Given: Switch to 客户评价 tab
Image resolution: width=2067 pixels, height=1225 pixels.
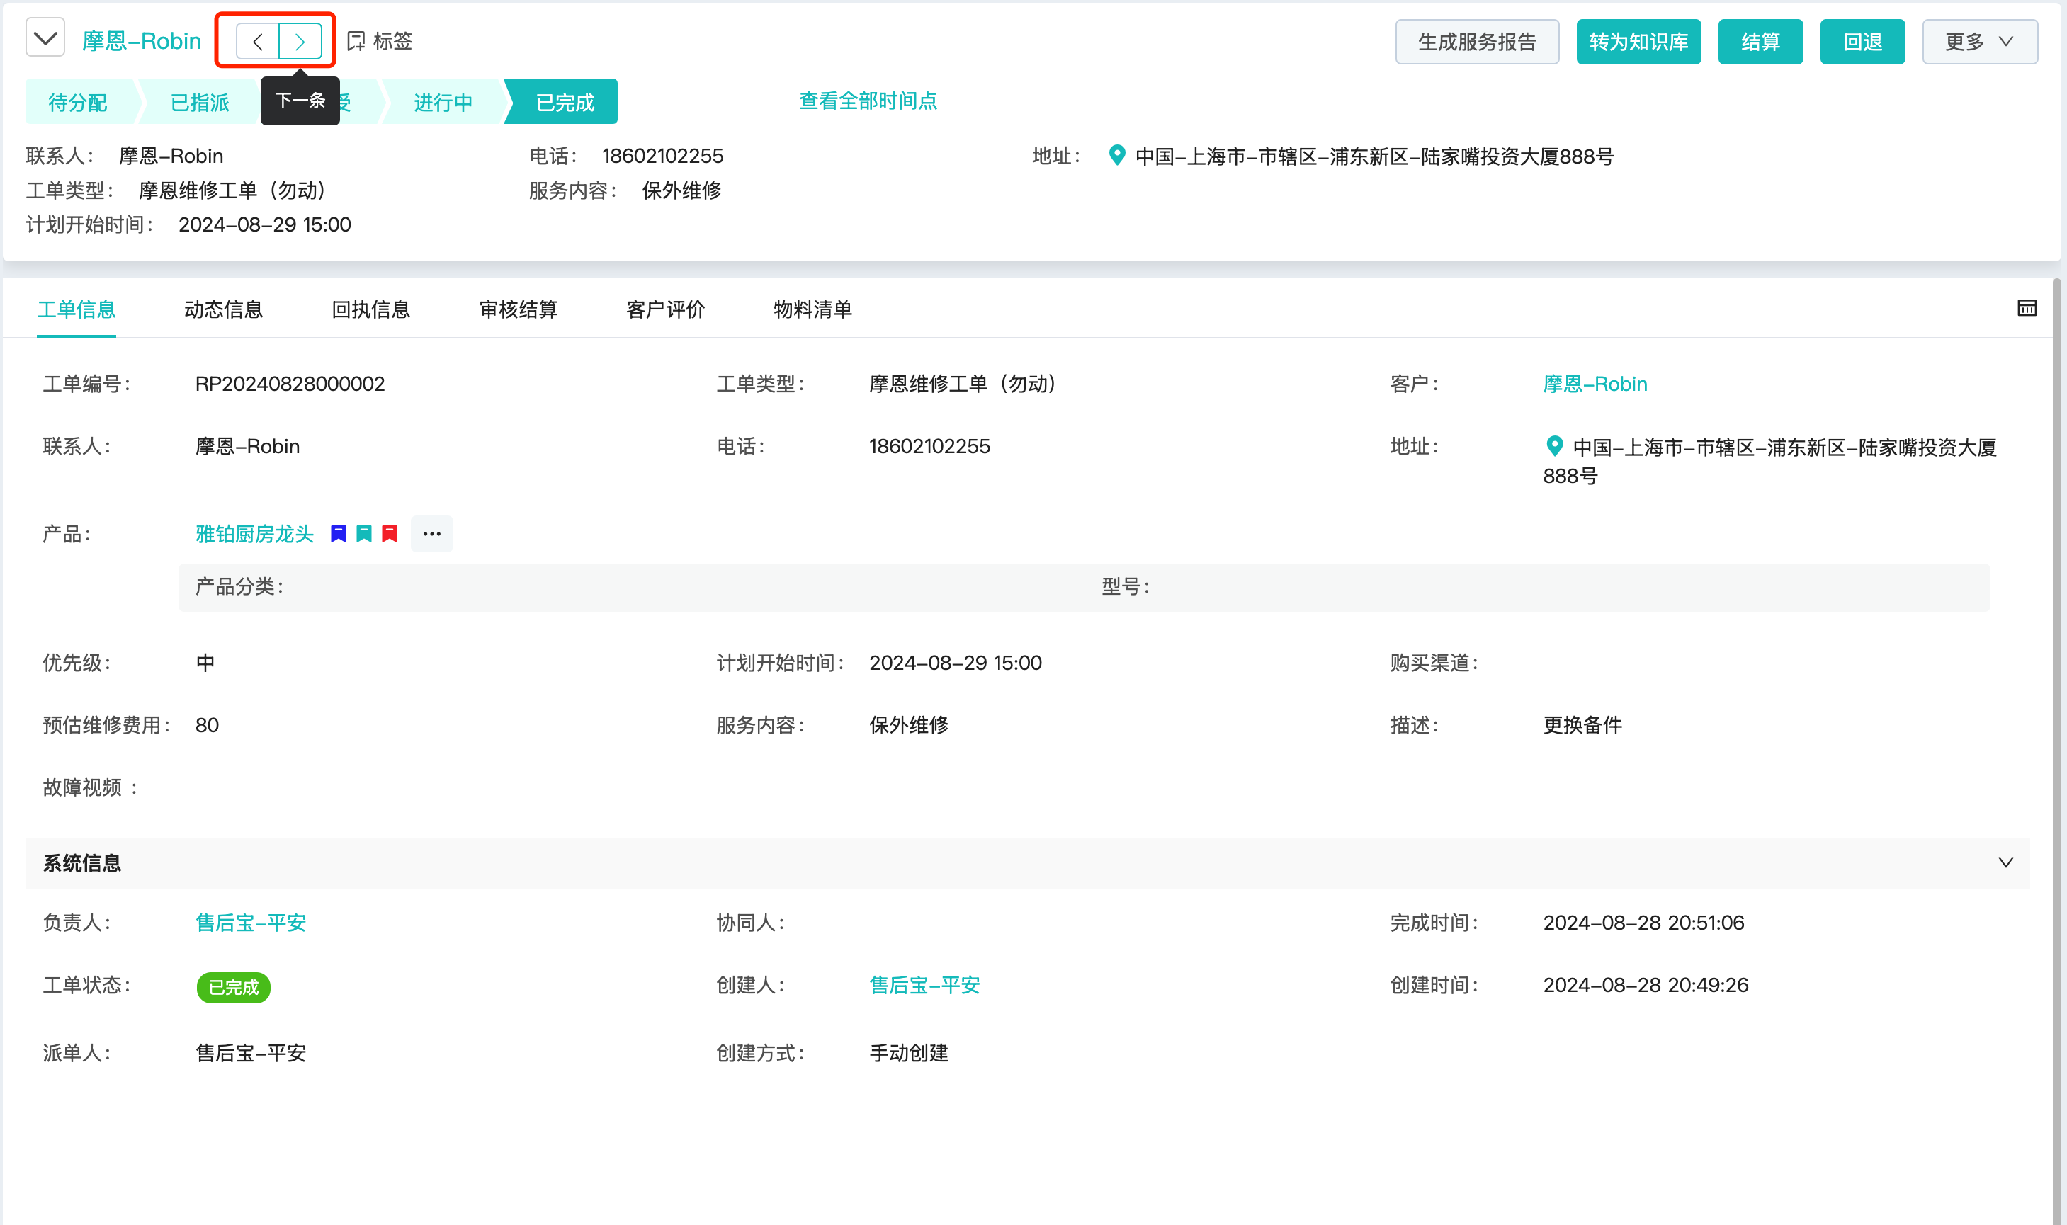Looking at the screenshot, I should [x=666, y=309].
